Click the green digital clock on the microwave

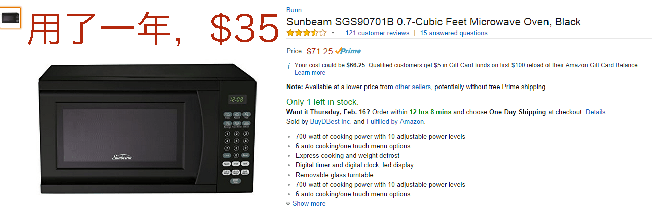point(236,99)
